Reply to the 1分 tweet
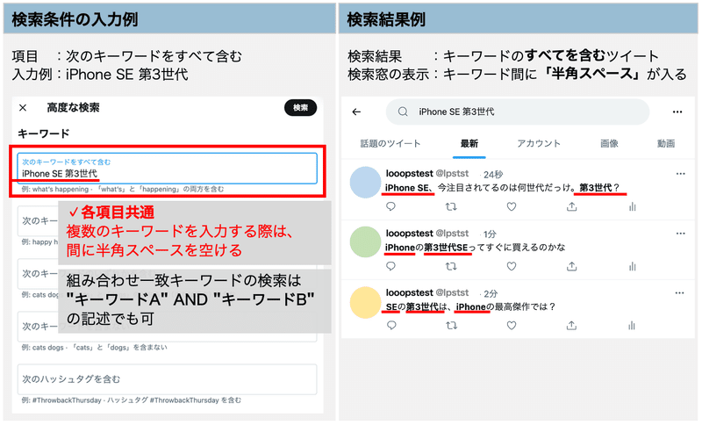Viewport: 702px width, 425px height. click(x=390, y=266)
